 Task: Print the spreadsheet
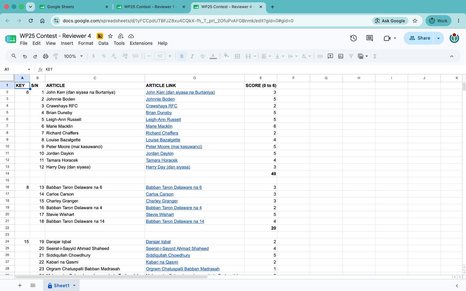point(45,56)
